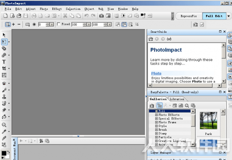Image resolution: width=232 pixels, height=160 pixels.
Task: Open the File menu
Action: [x=8, y=9]
